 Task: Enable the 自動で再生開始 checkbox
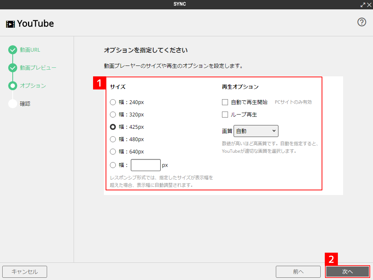click(x=225, y=102)
